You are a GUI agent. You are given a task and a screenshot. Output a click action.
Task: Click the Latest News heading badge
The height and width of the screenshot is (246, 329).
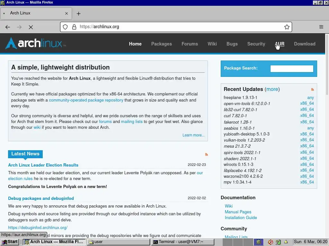click(x=25, y=154)
